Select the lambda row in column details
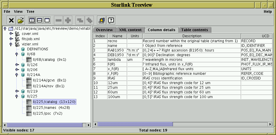276x135 pixels. point(117,60)
